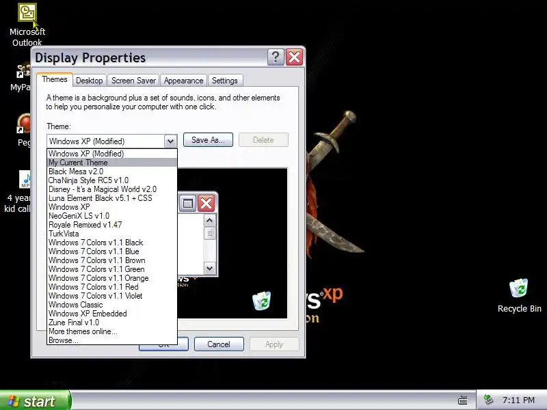
Task: Click the greyed-out Apply button
Action: click(x=274, y=344)
